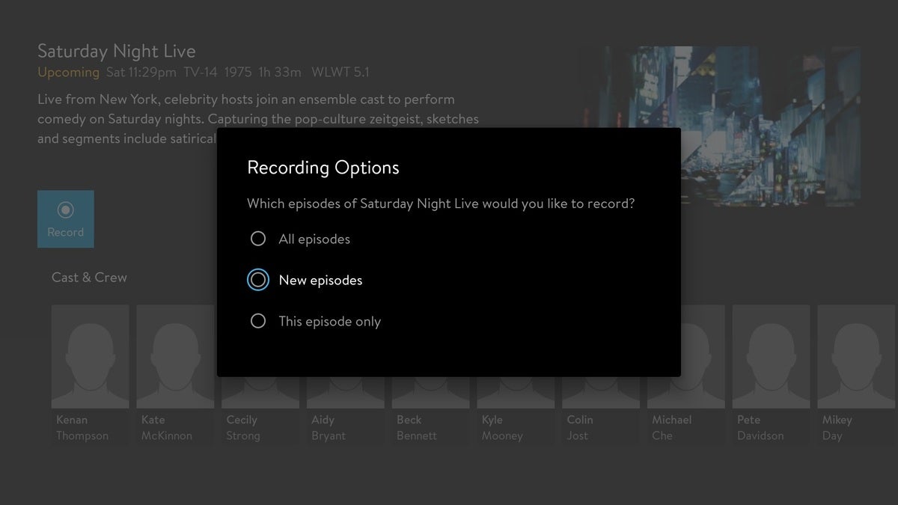Click the Upcoming status label
898x505 pixels.
coord(68,73)
